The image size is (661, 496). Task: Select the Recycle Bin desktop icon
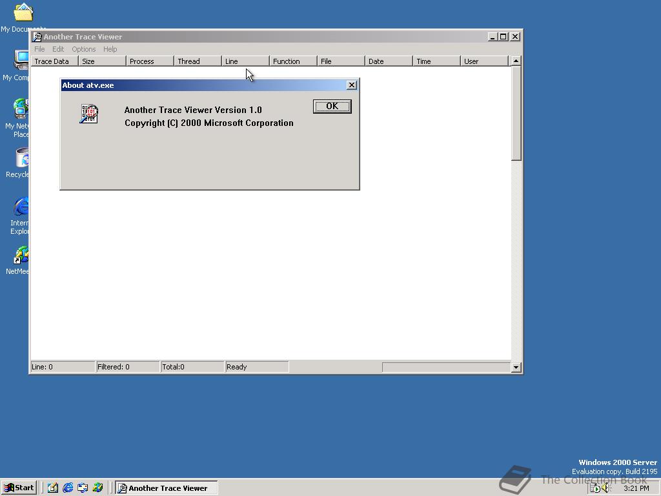tap(19, 163)
